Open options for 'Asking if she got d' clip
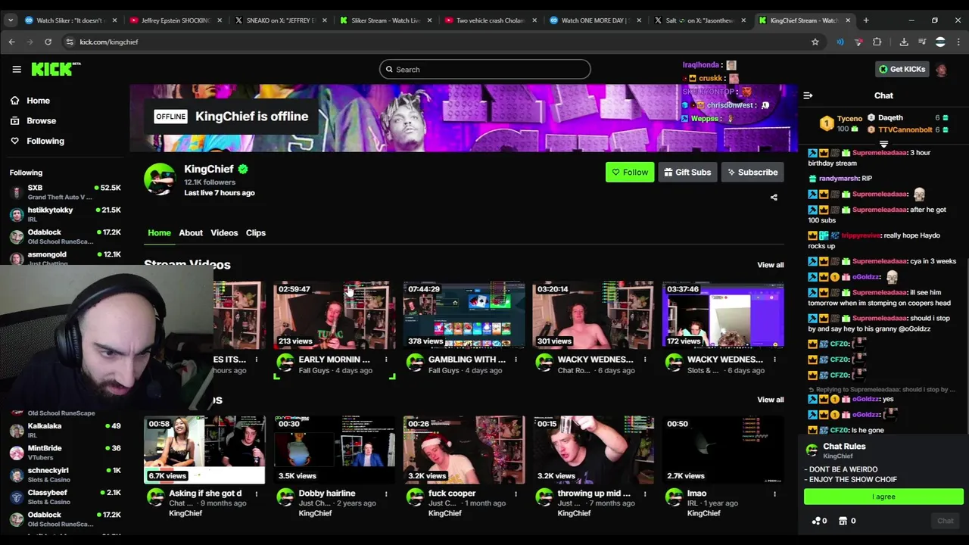This screenshot has width=969, height=545. point(257,494)
